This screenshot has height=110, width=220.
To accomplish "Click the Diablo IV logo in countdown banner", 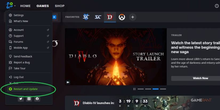I will 77,103.
